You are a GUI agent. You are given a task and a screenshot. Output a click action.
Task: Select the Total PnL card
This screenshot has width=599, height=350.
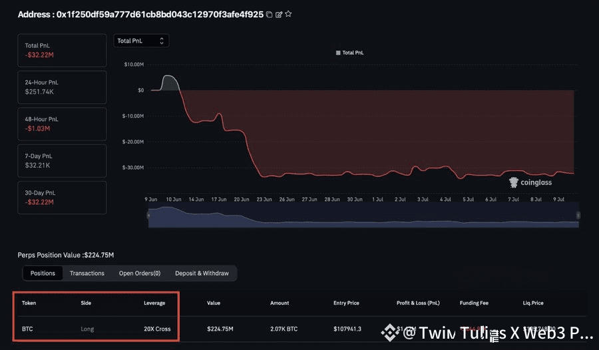pos(62,51)
